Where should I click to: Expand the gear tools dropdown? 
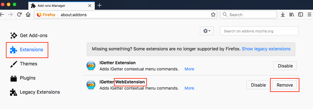tap(207, 31)
